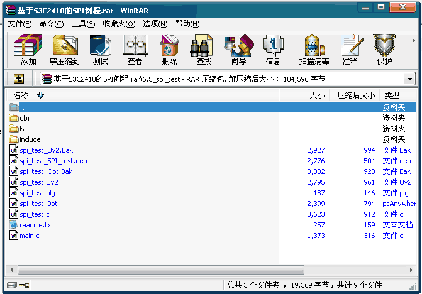422x294 pixels.
Task: Open the 帮助(H) menu
Action: [x=187, y=24]
